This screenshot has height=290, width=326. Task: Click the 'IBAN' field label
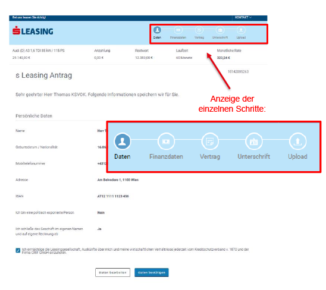click(20, 196)
